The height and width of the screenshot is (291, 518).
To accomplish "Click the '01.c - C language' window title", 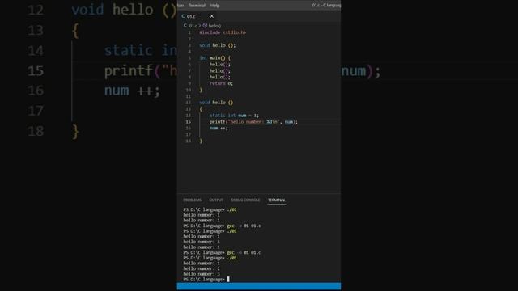I will 326,6.
